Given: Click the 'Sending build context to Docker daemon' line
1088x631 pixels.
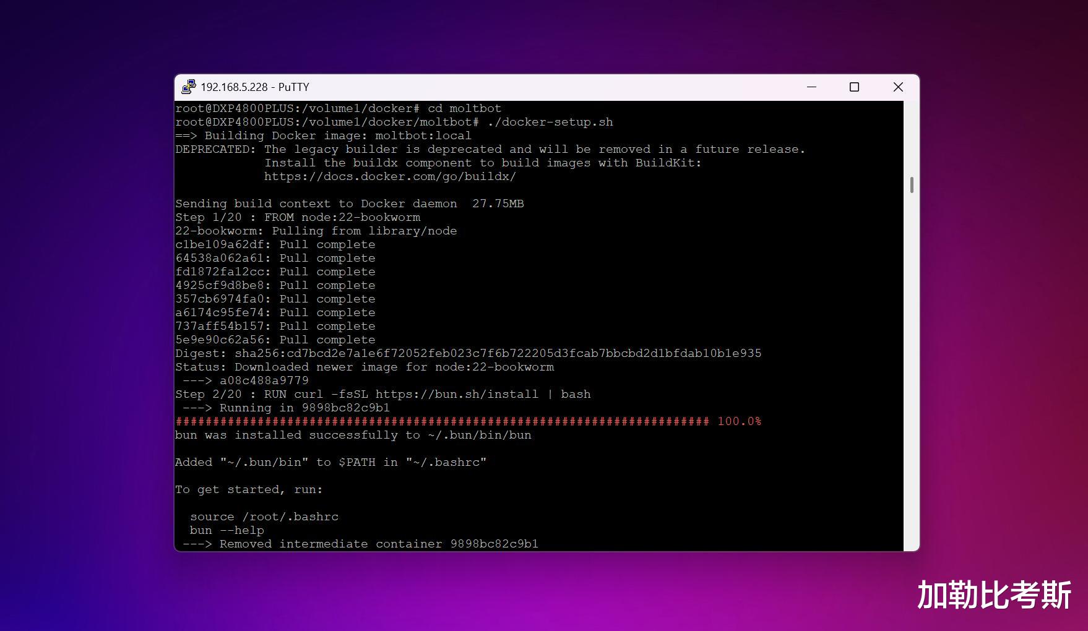Looking at the screenshot, I should (x=350, y=204).
